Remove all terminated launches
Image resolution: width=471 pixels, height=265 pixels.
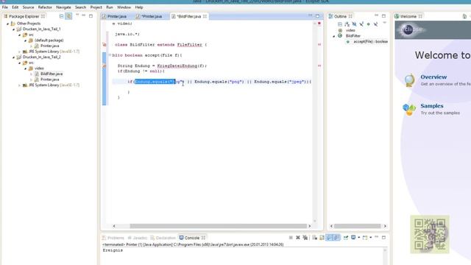click(305, 238)
